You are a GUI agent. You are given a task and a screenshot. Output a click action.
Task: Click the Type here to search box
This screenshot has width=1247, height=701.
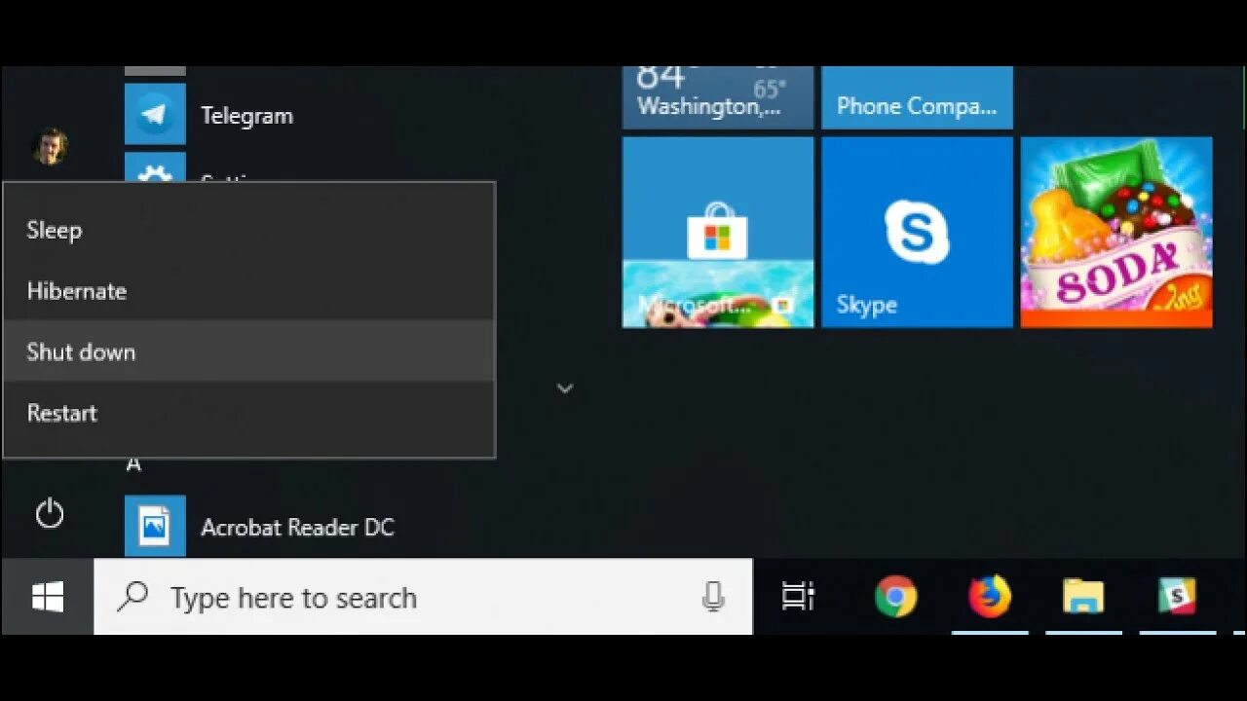423,597
